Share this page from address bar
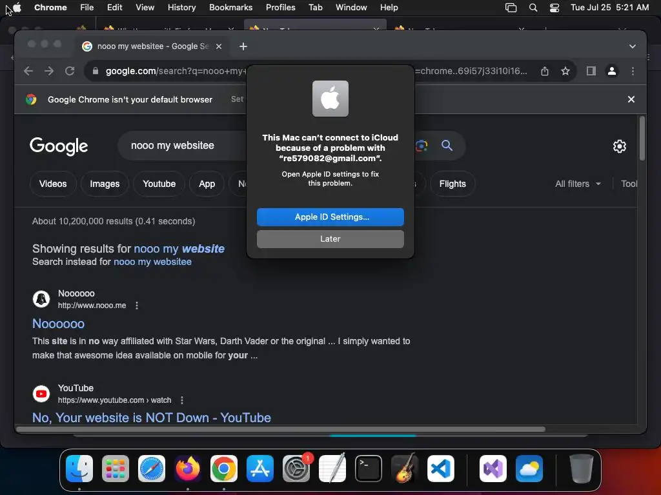 545,71
